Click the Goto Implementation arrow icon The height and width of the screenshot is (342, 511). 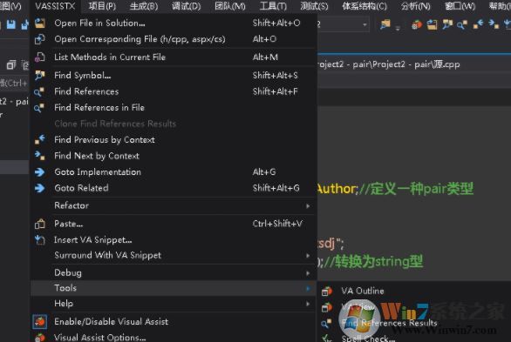click(40, 172)
